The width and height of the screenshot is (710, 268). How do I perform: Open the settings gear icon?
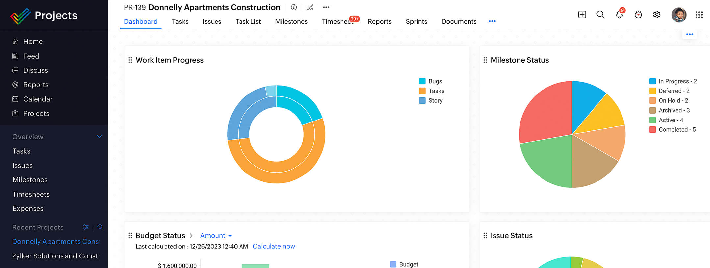[657, 15]
